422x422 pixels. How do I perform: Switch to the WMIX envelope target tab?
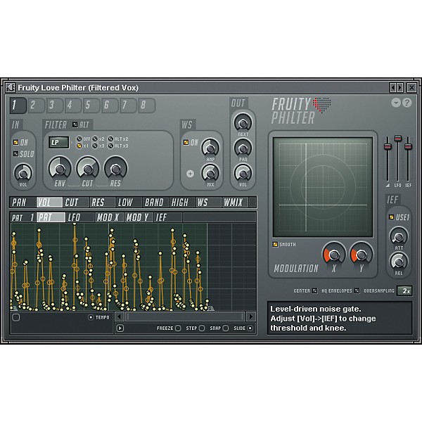[235, 203]
